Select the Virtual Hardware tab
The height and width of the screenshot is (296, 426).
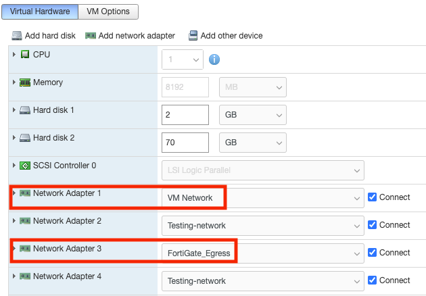pos(41,11)
